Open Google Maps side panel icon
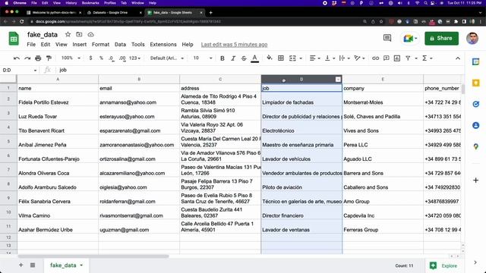Image resolution: width=486 pixels, height=273 pixels. click(476, 146)
